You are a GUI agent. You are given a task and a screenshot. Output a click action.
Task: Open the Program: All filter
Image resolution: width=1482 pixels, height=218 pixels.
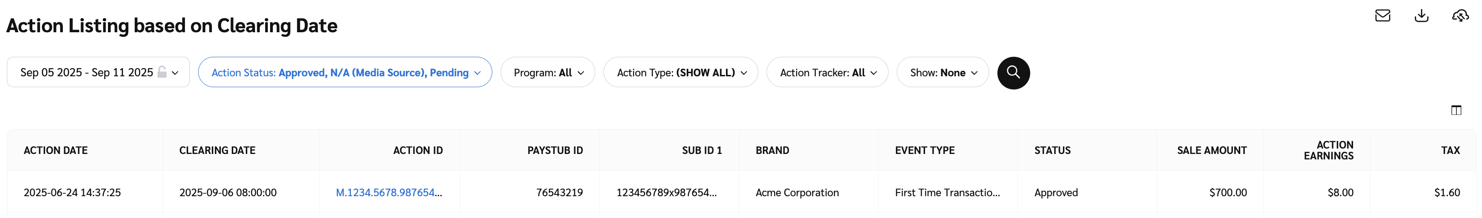(x=547, y=72)
